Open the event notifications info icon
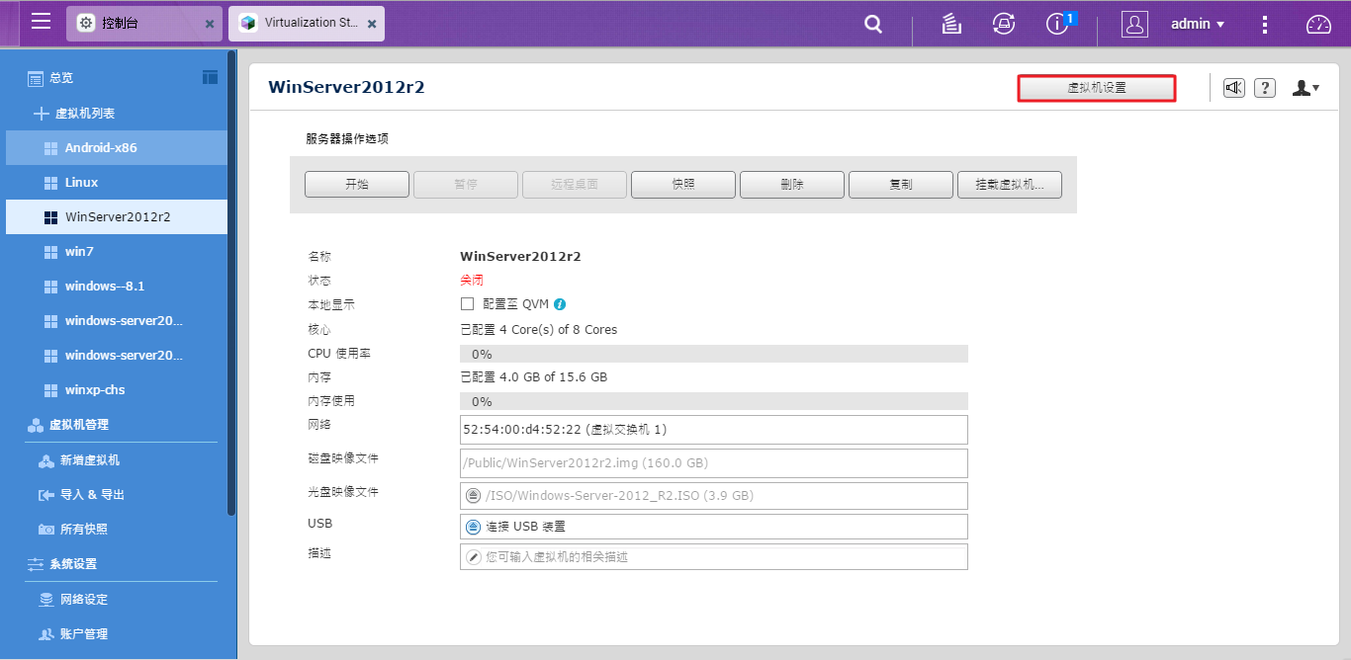The height and width of the screenshot is (660, 1351). tap(1057, 25)
